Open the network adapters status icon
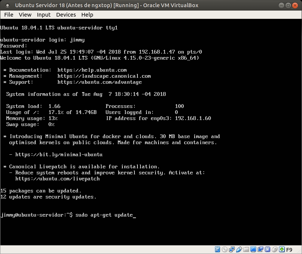Screen dimensions: 302x254 (232, 249)
